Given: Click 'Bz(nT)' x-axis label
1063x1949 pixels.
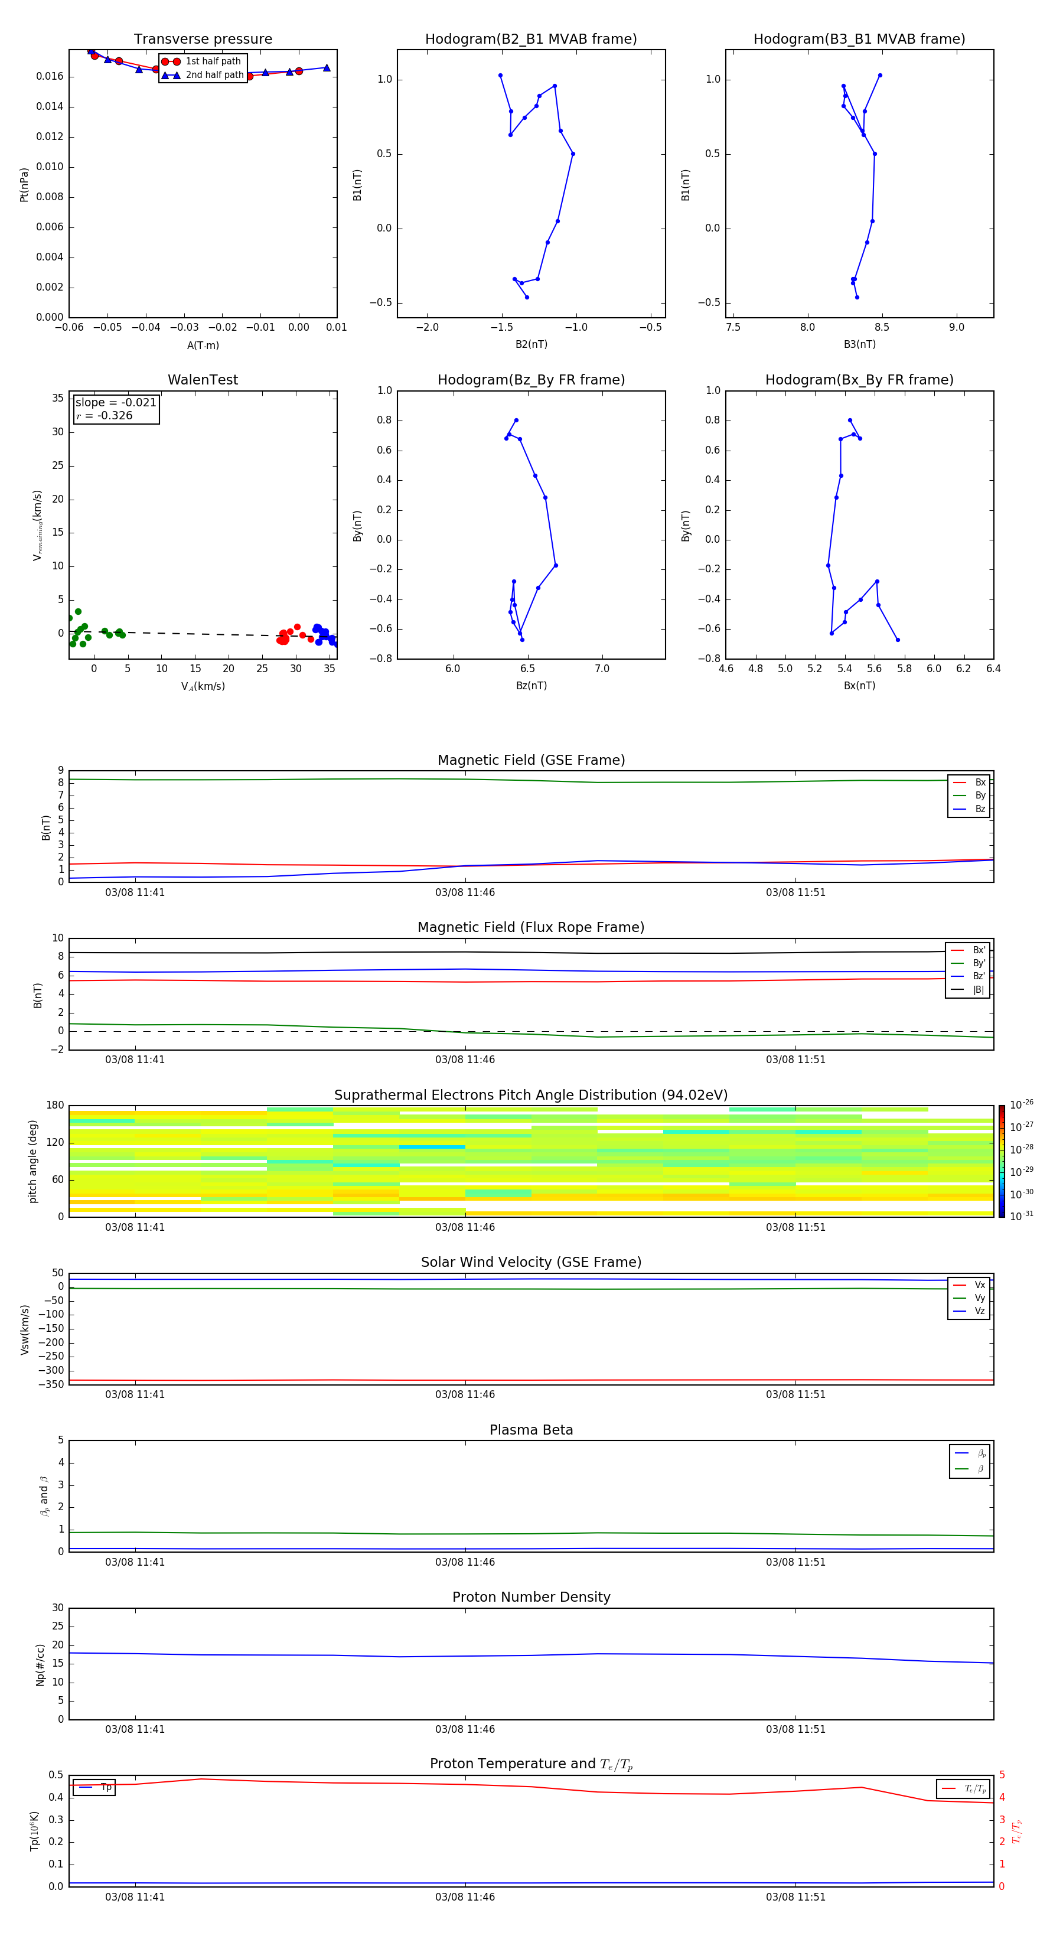Looking at the screenshot, I should (531, 686).
